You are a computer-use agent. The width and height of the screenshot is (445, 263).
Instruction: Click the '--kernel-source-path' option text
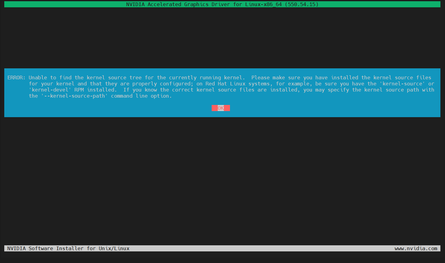tap(74, 96)
